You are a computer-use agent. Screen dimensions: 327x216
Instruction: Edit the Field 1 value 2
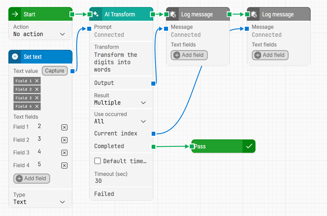pyautogui.click(x=39, y=126)
